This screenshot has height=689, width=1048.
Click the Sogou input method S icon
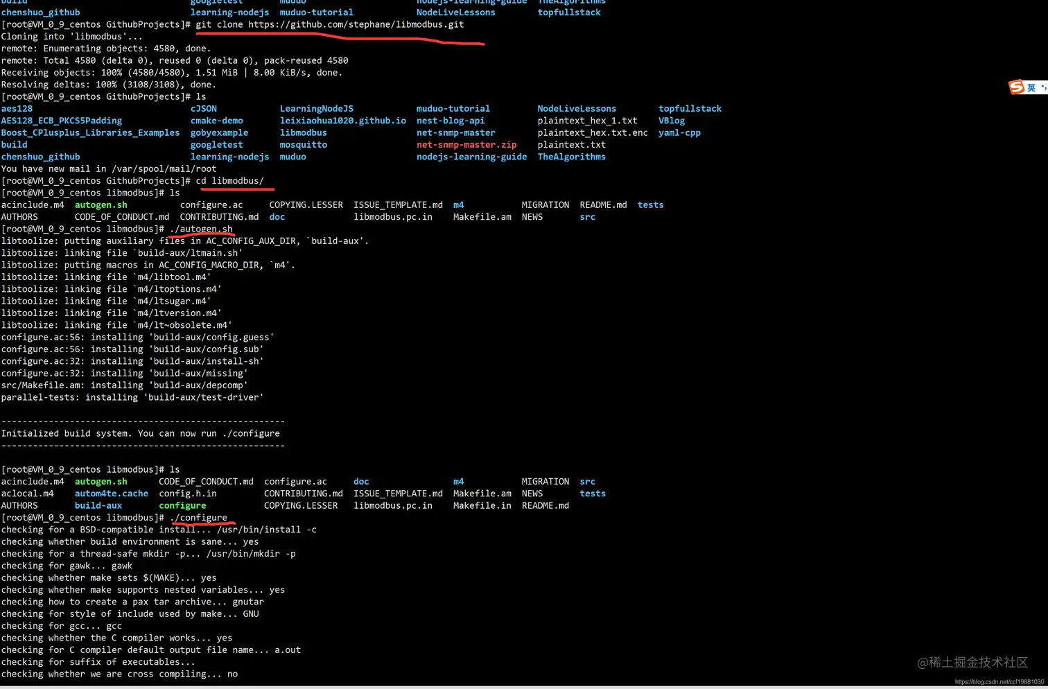(1015, 87)
